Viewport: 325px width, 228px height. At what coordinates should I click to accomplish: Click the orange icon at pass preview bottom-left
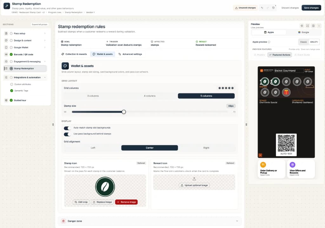point(260,155)
